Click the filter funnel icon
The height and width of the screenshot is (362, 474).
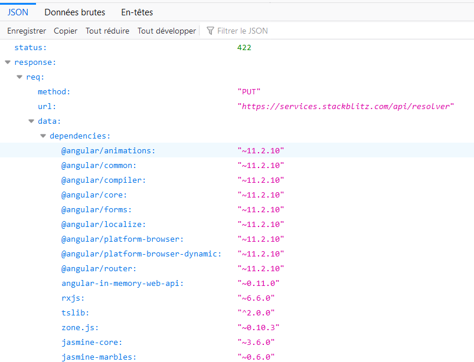[210, 31]
